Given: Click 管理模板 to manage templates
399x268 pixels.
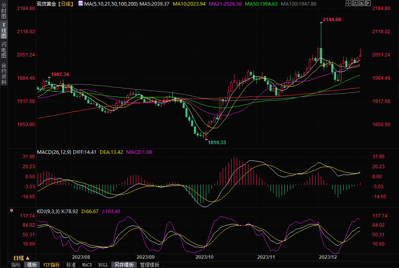Looking at the screenshot, I should [149, 265].
